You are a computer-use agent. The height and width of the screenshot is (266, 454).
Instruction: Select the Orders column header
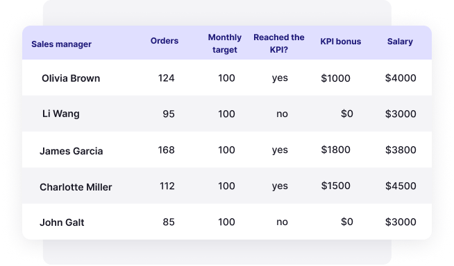pos(165,41)
